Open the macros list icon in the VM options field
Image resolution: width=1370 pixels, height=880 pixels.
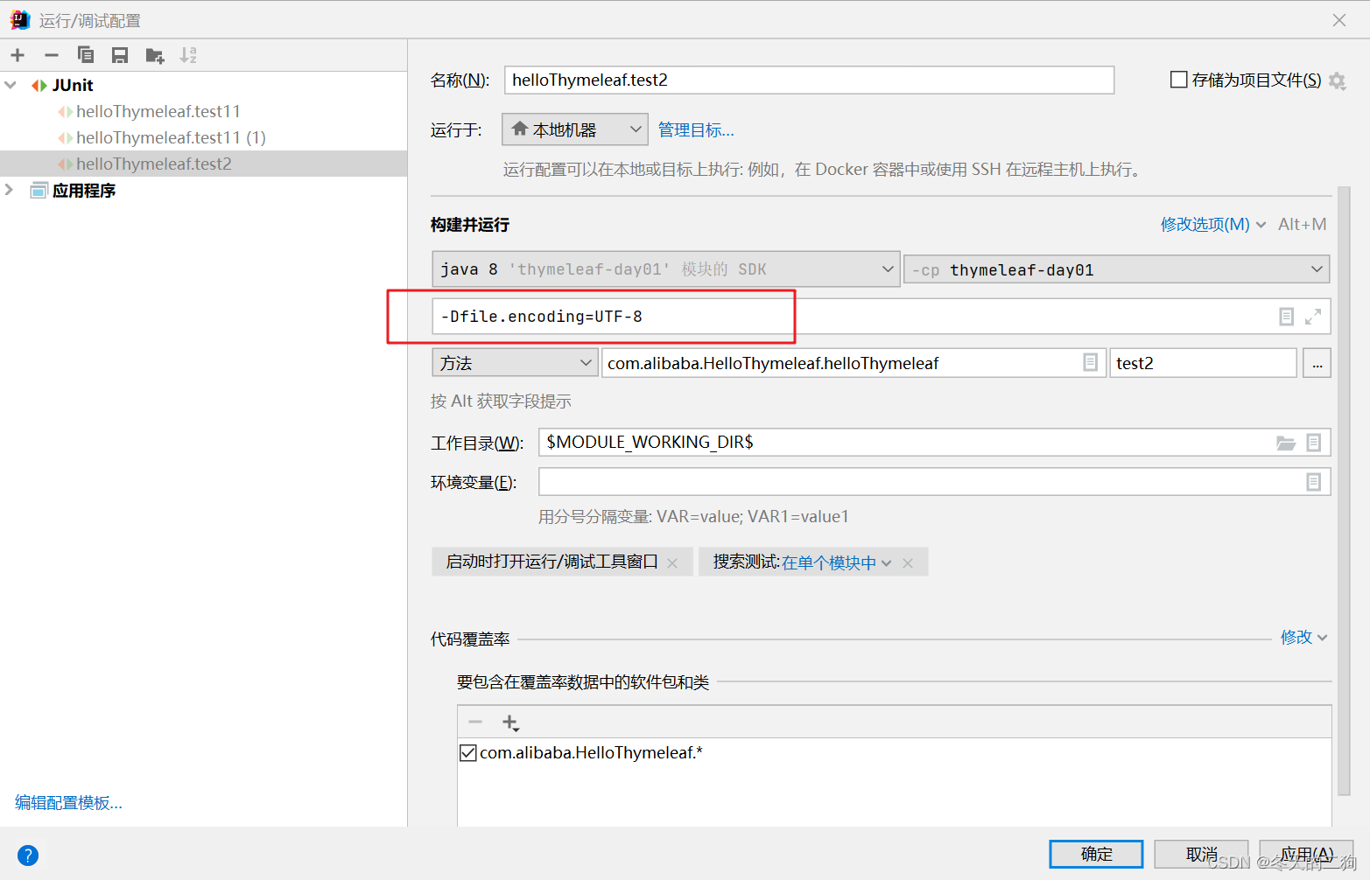1285,316
